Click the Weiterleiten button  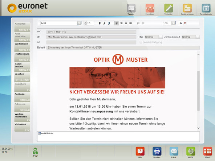coord(22,47)
